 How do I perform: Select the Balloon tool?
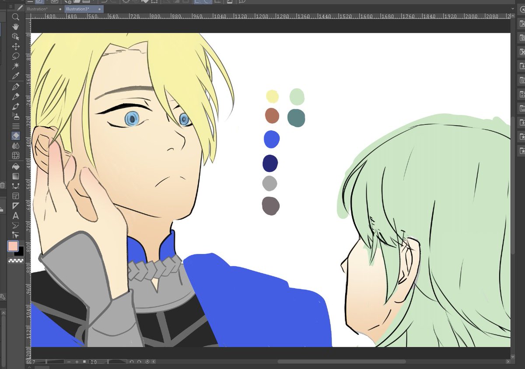coord(16,225)
